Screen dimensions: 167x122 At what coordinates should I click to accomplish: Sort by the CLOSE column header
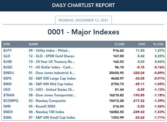tap(119, 44)
